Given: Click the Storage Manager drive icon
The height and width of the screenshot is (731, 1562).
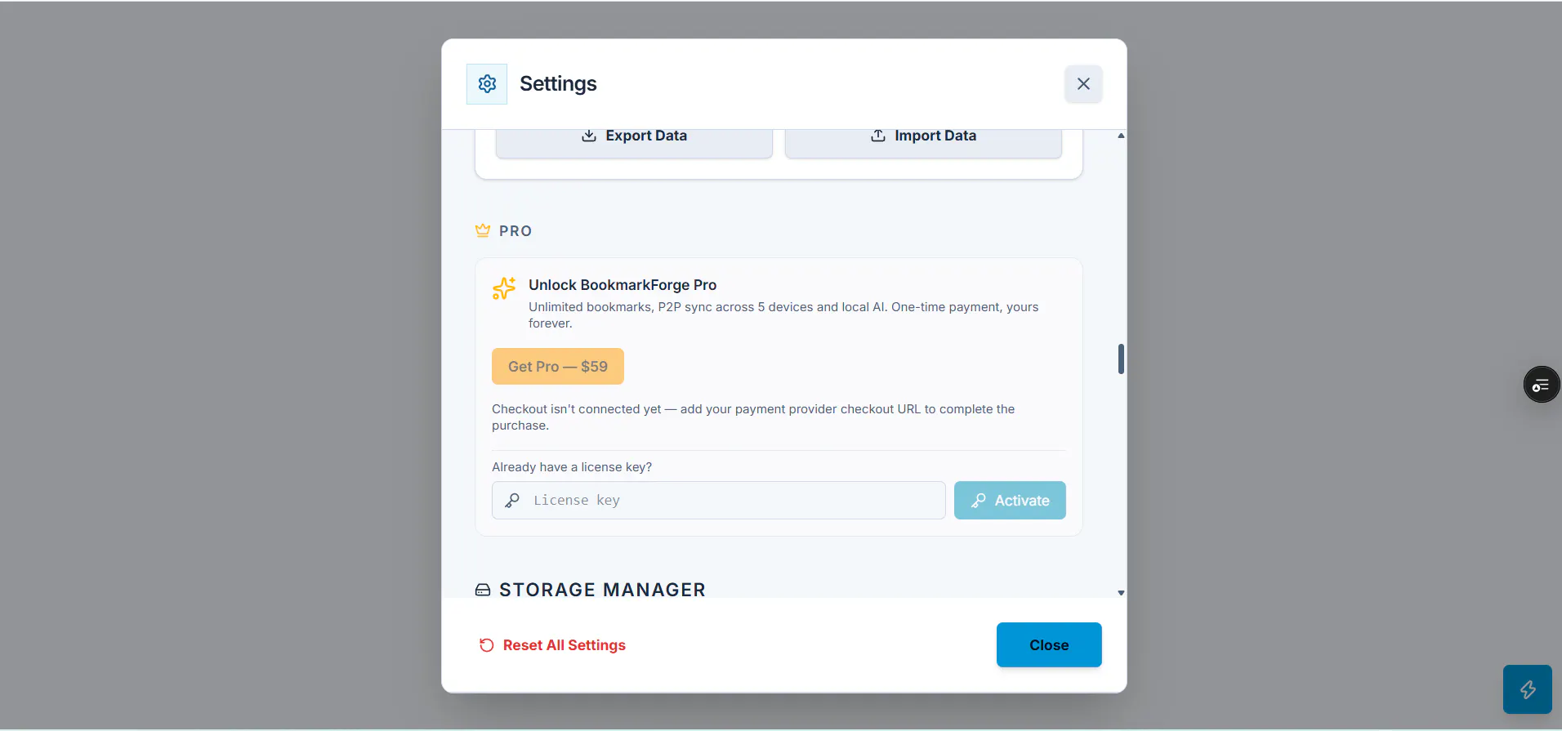Looking at the screenshot, I should click(483, 590).
